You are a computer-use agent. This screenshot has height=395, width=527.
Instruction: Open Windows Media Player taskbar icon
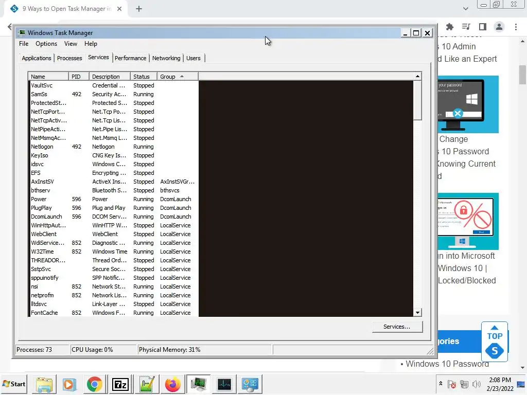coord(69,384)
